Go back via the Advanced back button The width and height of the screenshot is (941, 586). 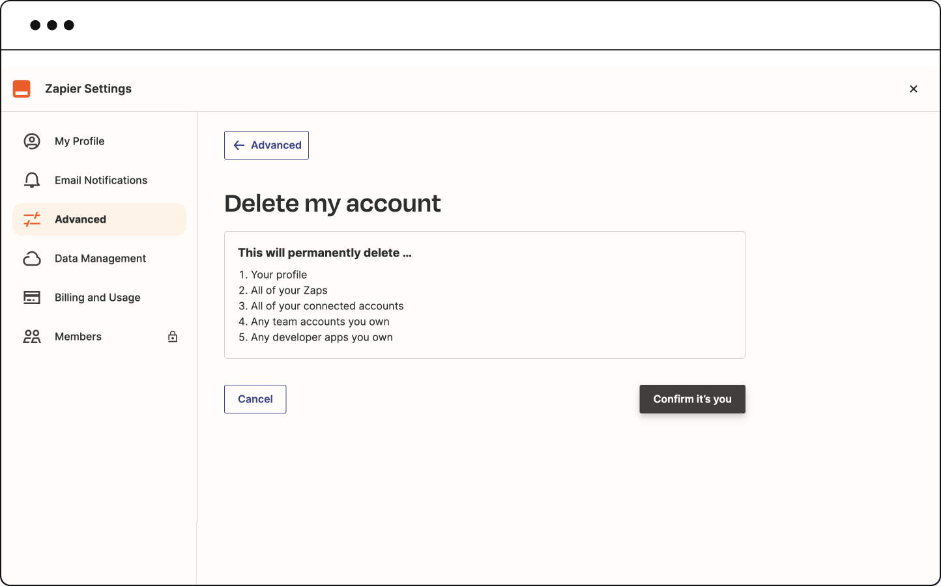pos(267,145)
